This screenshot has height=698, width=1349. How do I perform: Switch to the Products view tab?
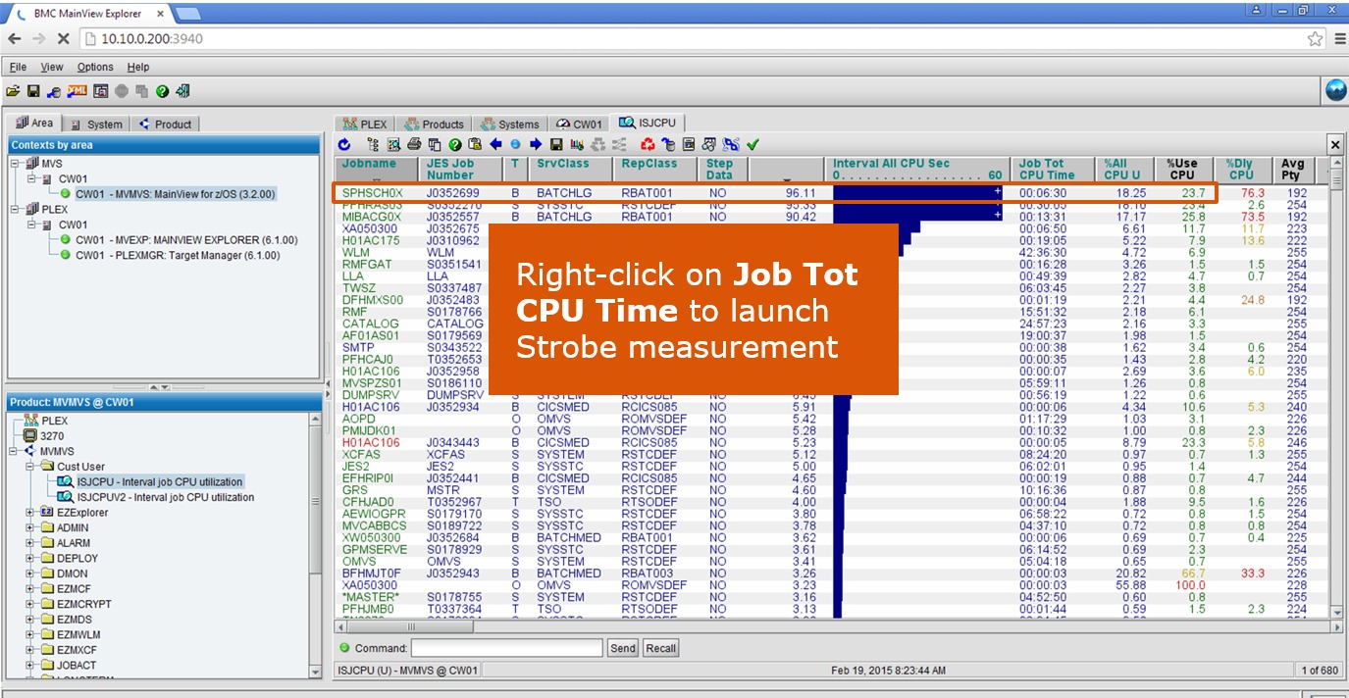(x=434, y=125)
